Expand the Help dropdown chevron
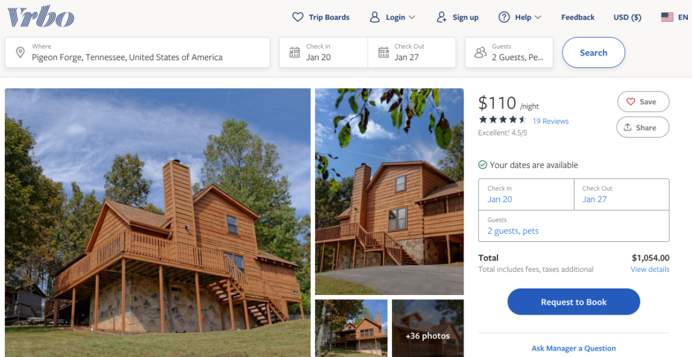 click(x=537, y=17)
